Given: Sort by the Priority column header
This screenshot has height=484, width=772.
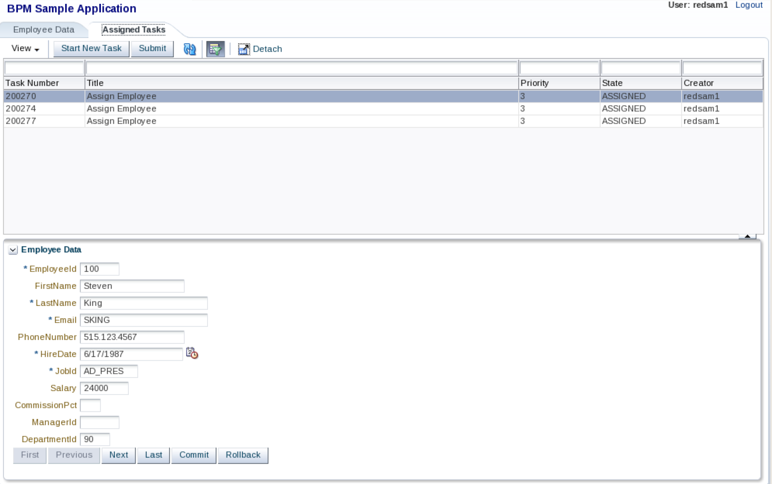Looking at the screenshot, I should [560, 83].
